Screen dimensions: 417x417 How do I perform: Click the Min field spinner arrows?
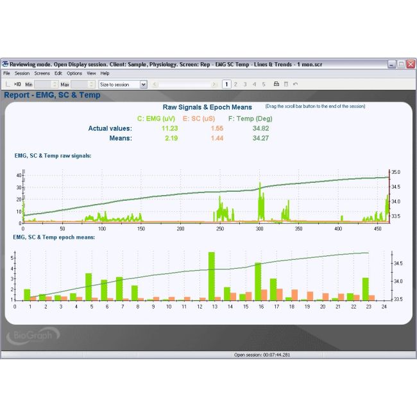[x=55, y=85]
